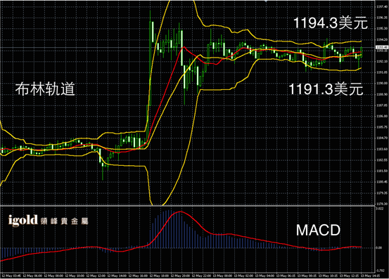Viewport: 389px width, 279px height.
Task: Click the "1191.3美元" price annotation
Action: [x=326, y=89]
